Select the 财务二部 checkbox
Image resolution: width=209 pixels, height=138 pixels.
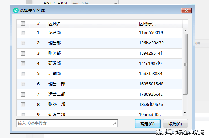(23, 105)
